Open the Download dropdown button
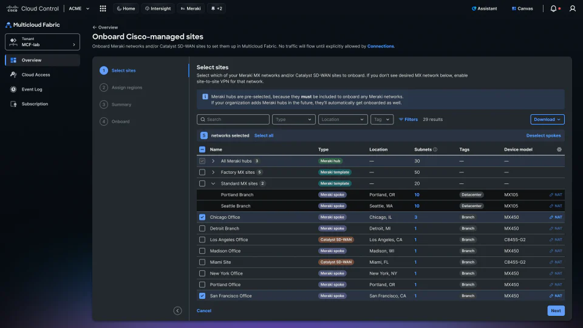The image size is (583, 328). 547,120
